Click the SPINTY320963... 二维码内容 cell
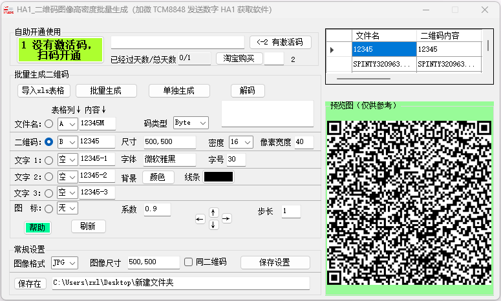501x301 pixels. [x=449, y=65]
